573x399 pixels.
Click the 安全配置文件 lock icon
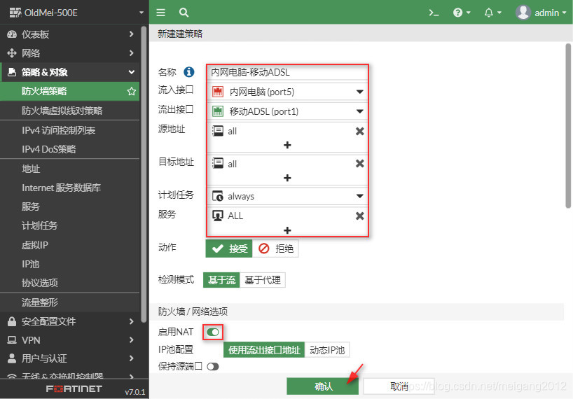(12, 321)
